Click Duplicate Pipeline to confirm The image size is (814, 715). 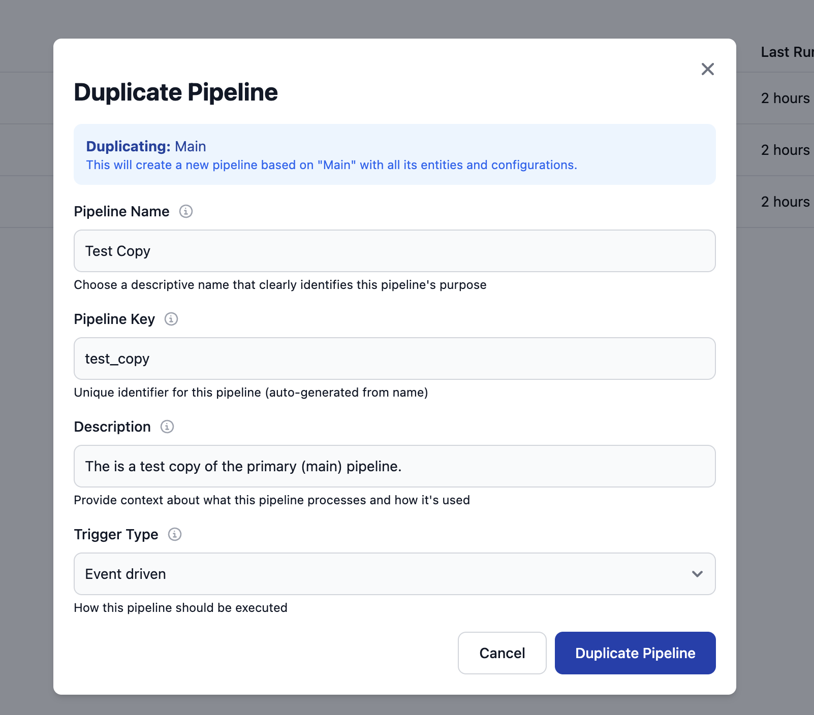pos(635,653)
